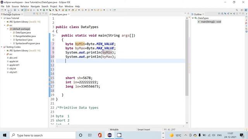The image size is (248, 139).
Task: Collapse the Testing Codes project
Action: [x=2, y=47]
